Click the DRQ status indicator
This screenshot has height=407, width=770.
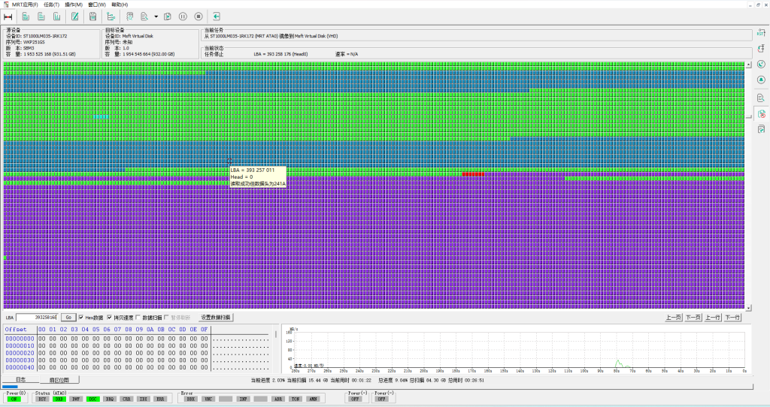[x=110, y=399]
